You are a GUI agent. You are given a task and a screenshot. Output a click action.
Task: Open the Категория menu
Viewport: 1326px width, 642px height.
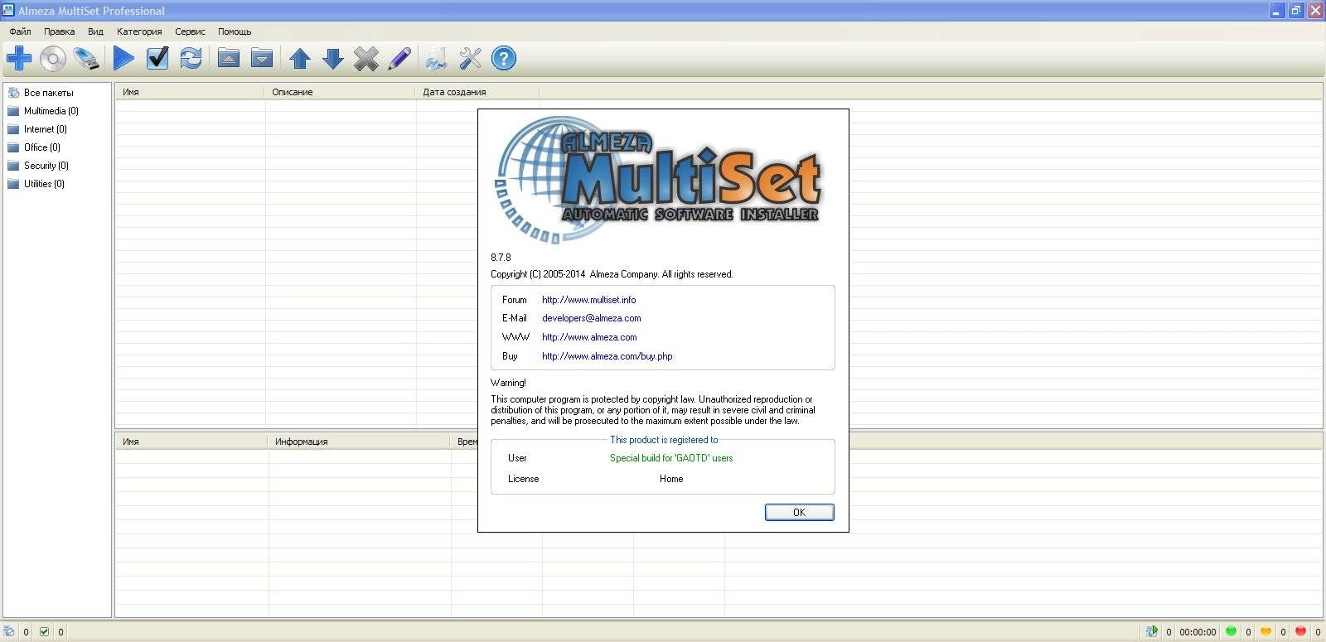pos(139,31)
